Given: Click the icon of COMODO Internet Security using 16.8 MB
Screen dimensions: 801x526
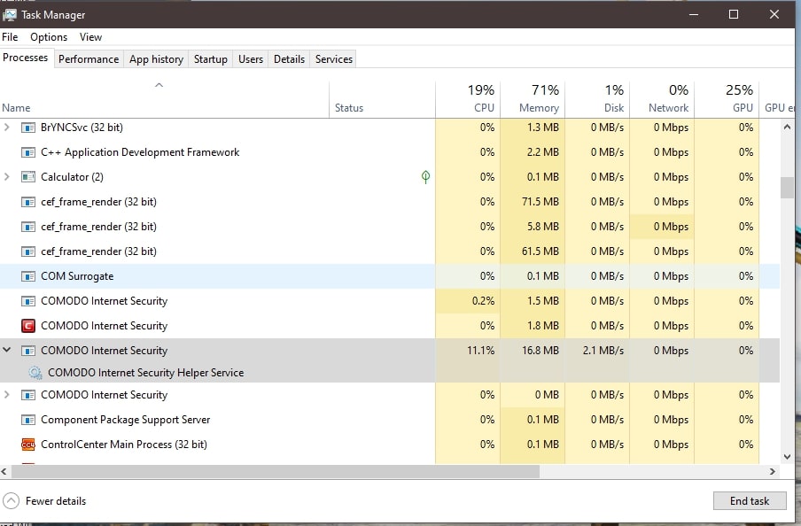Looking at the screenshot, I should pyautogui.click(x=28, y=351).
